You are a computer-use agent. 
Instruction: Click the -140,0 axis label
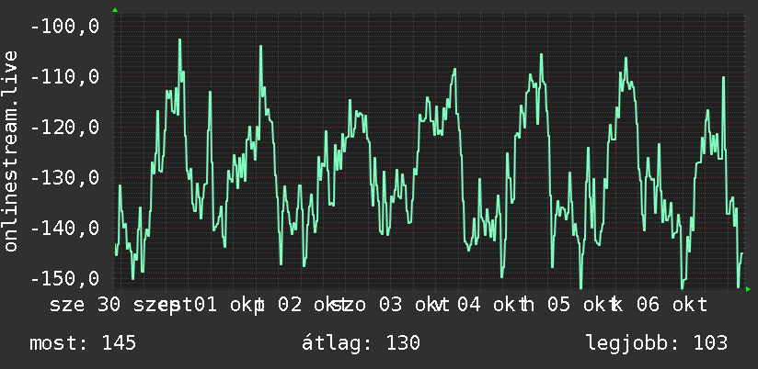[x=64, y=229]
